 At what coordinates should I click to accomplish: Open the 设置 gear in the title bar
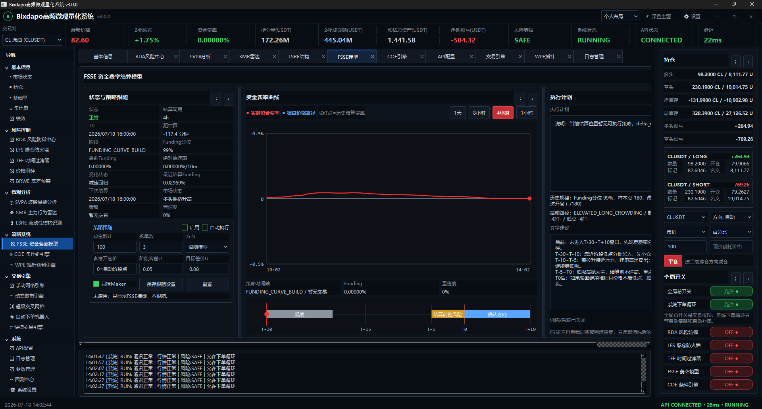pos(692,16)
